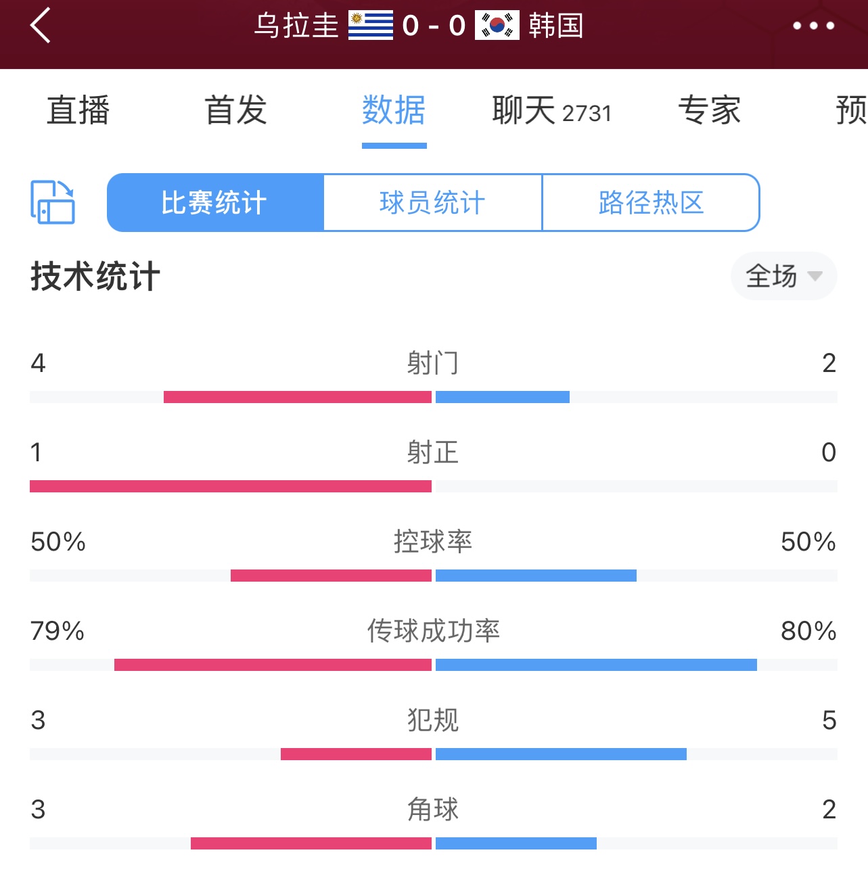The width and height of the screenshot is (868, 886).
Task: Open the 专家 tab
Action: [x=710, y=110]
